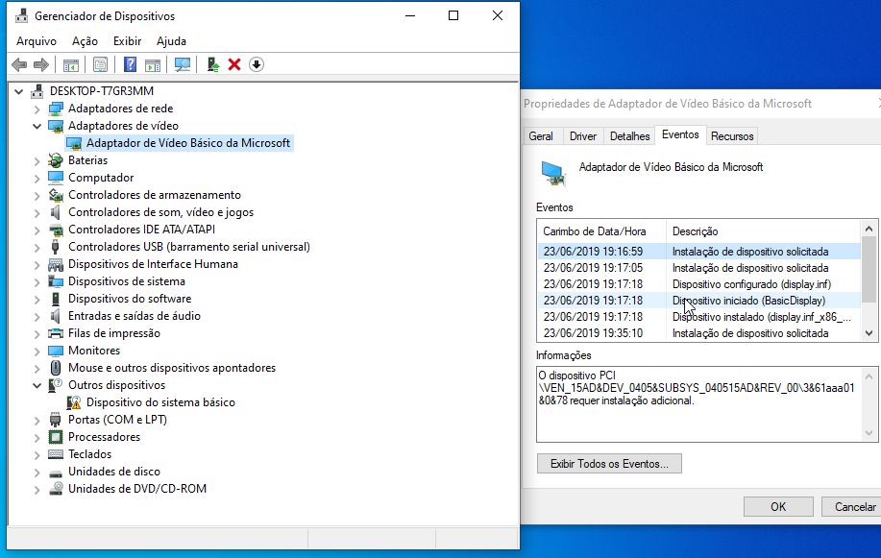The image size is (881, 558).
Task: Click the Dispositivos do software icon
Action: [x=55, y=299]
